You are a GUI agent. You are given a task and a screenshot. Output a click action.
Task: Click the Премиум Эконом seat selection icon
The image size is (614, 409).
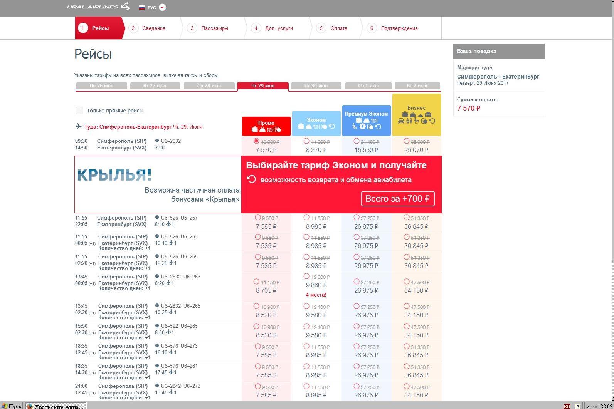(355, 127)
